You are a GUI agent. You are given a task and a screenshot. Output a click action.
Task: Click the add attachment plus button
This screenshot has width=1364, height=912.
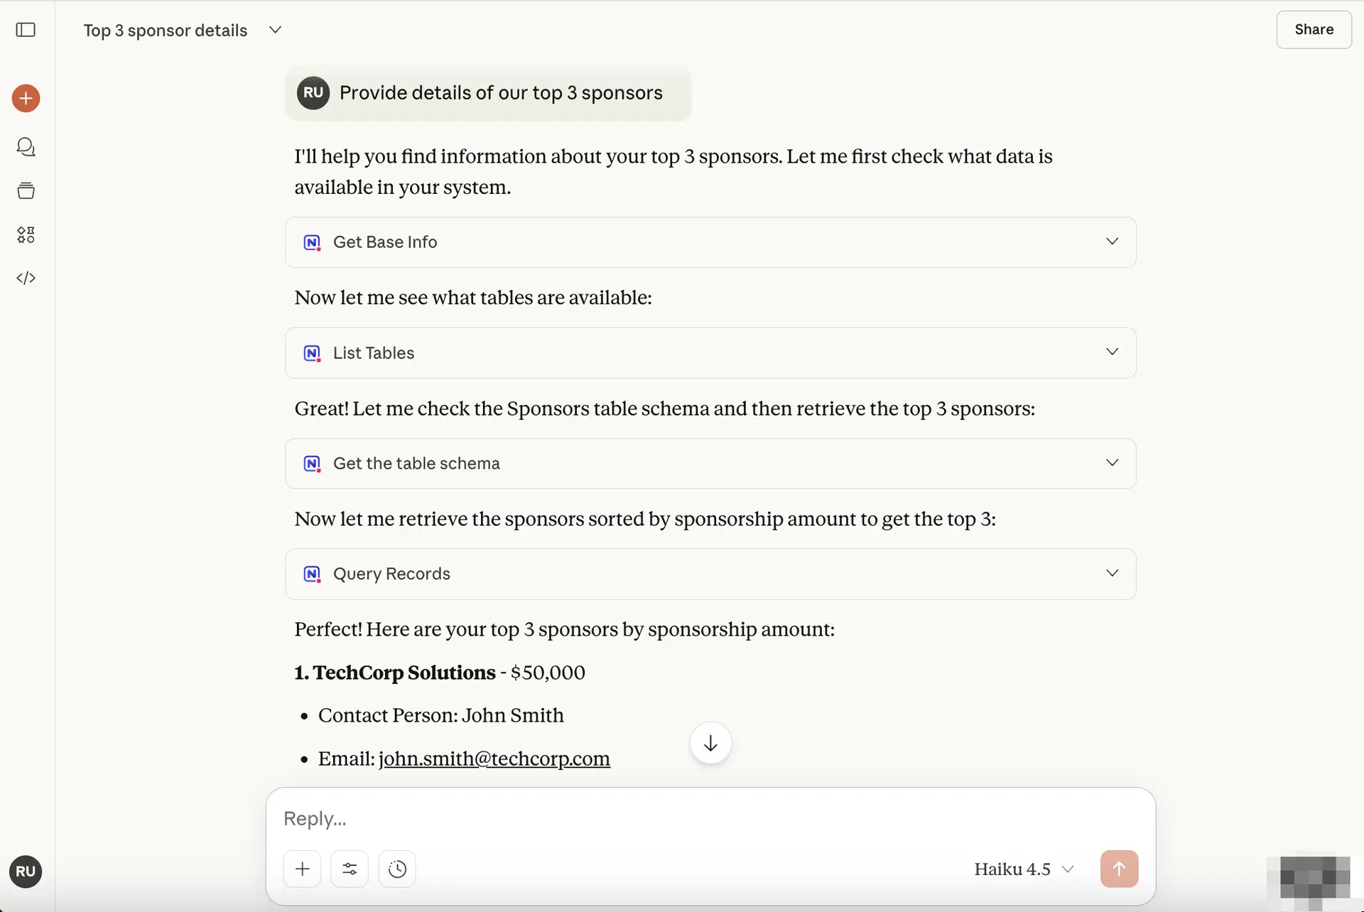click(303, 869)
